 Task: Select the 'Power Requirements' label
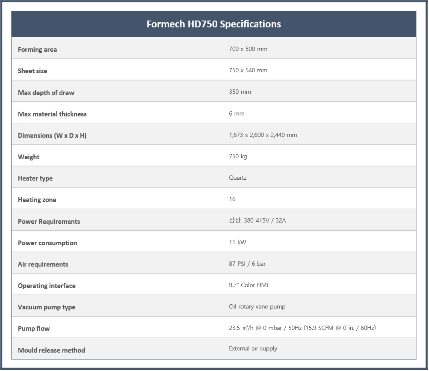[49, 222]
